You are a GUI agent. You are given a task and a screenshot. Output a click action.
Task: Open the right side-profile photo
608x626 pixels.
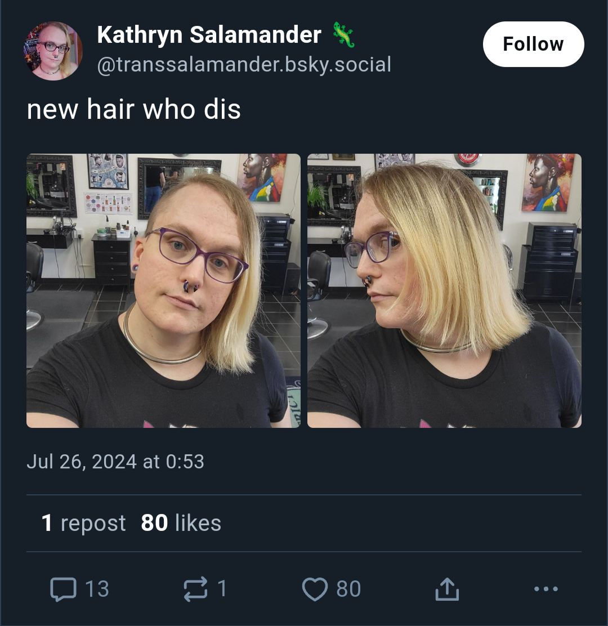click(444, 290)
